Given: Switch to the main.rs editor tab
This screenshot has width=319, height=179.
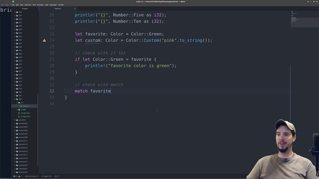Looking at the screenshot, I should [58, 8].
